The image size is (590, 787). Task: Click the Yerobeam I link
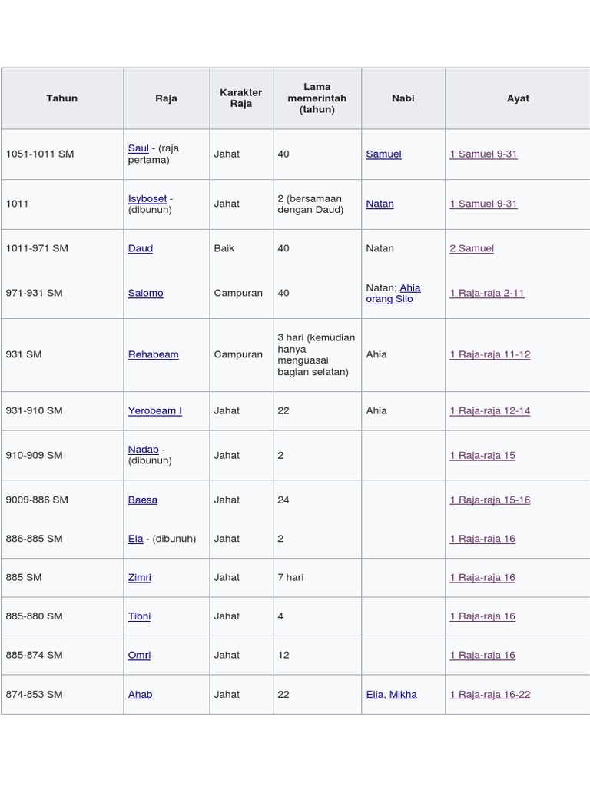coord(154,410)
